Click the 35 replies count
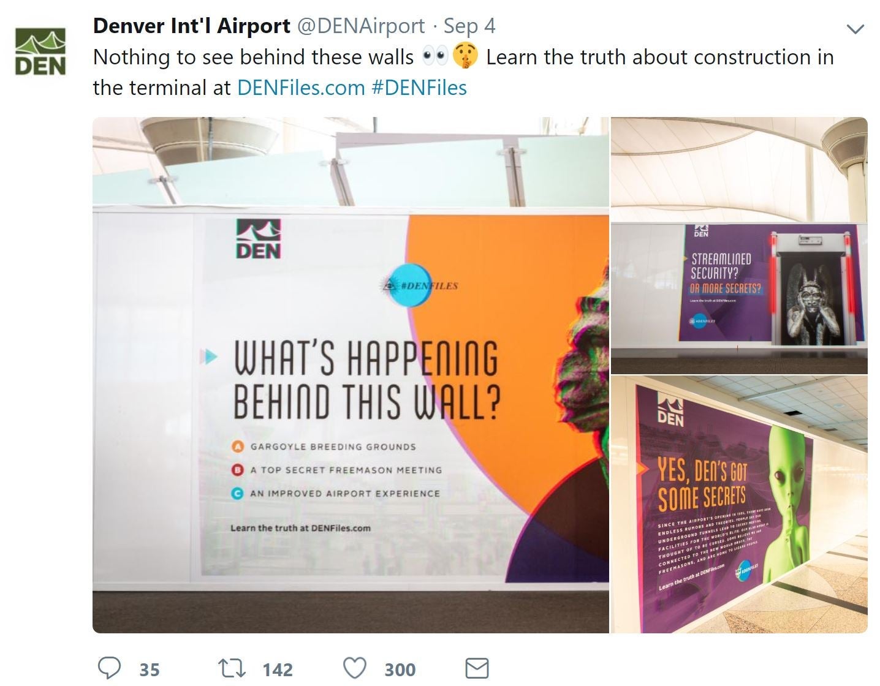880x686 pixels. coord(150,669)
